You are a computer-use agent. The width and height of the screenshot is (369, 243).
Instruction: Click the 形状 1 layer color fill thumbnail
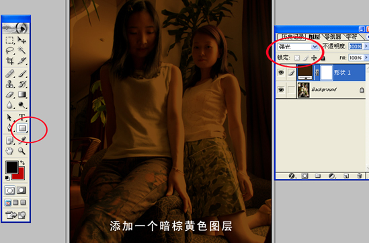pyautogui.click(x=305, y=72)
